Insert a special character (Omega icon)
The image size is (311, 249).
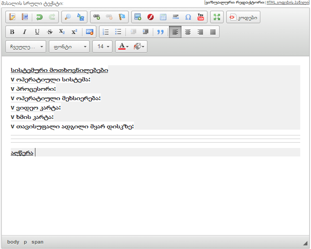coord(188,17)
